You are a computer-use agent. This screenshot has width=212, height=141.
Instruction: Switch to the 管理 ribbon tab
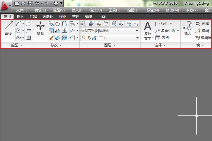click(76, 16)
